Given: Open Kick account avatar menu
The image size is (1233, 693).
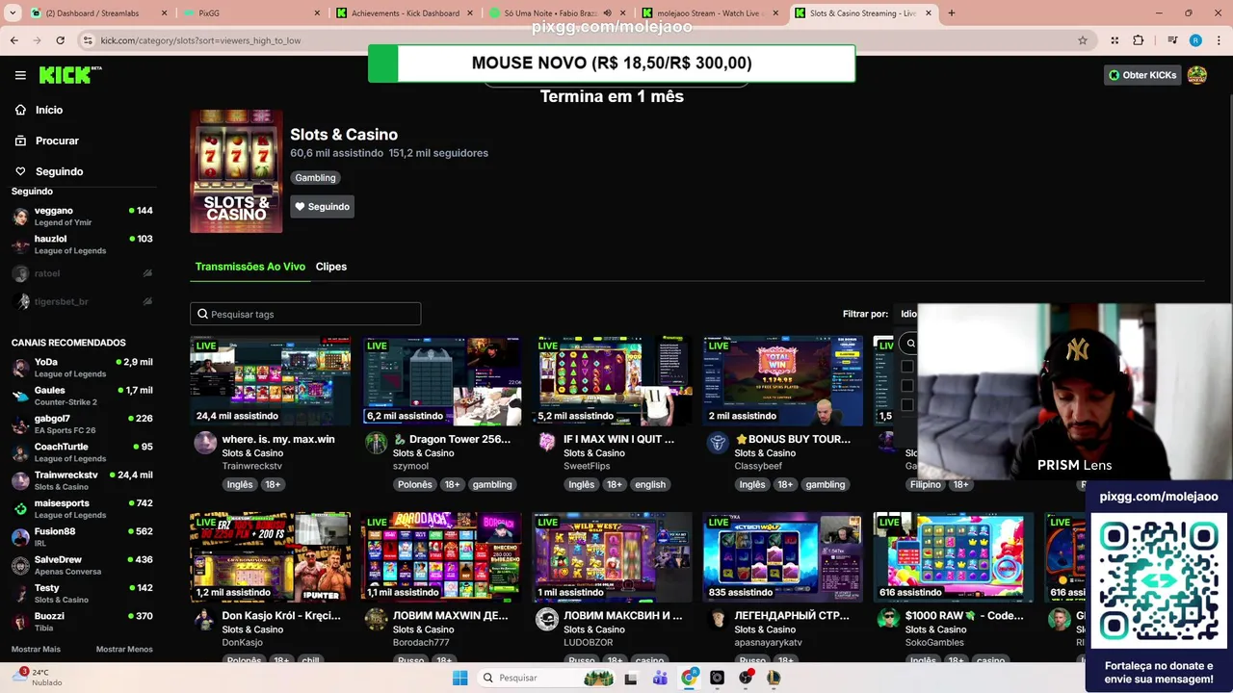Looking at the screenshot, I should [1197, 75].
